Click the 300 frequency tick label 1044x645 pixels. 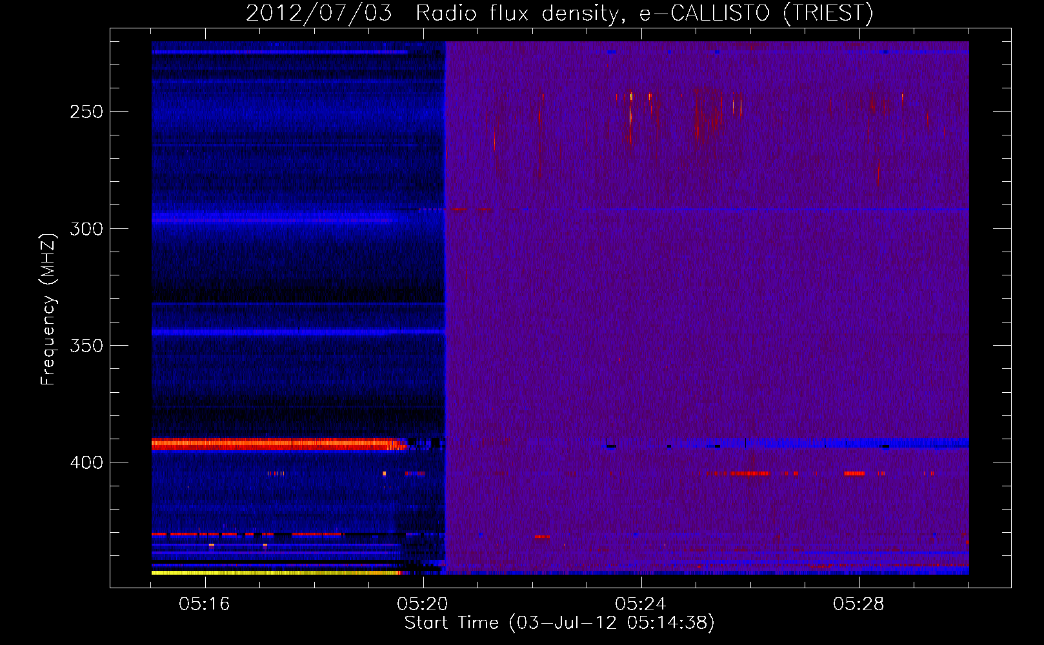coord(86,229)
